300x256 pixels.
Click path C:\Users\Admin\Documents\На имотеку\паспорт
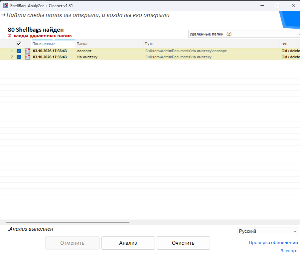pos(186,51)
